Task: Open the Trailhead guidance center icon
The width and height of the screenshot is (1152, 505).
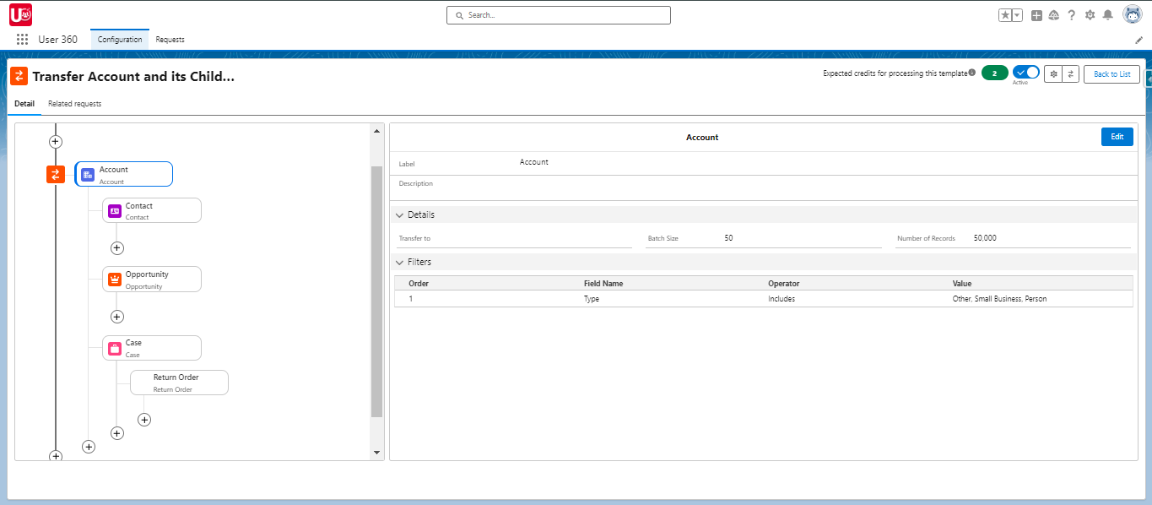Action: [x=1054, y=15]
